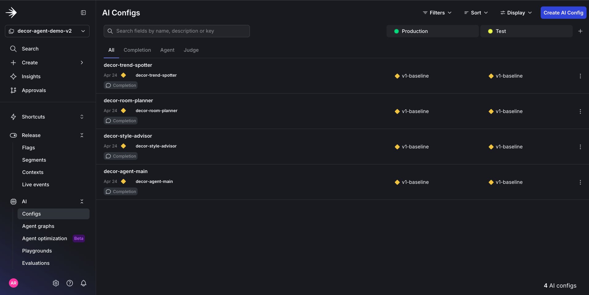Click the Shortcuts lightning icon

pos(13,117)
